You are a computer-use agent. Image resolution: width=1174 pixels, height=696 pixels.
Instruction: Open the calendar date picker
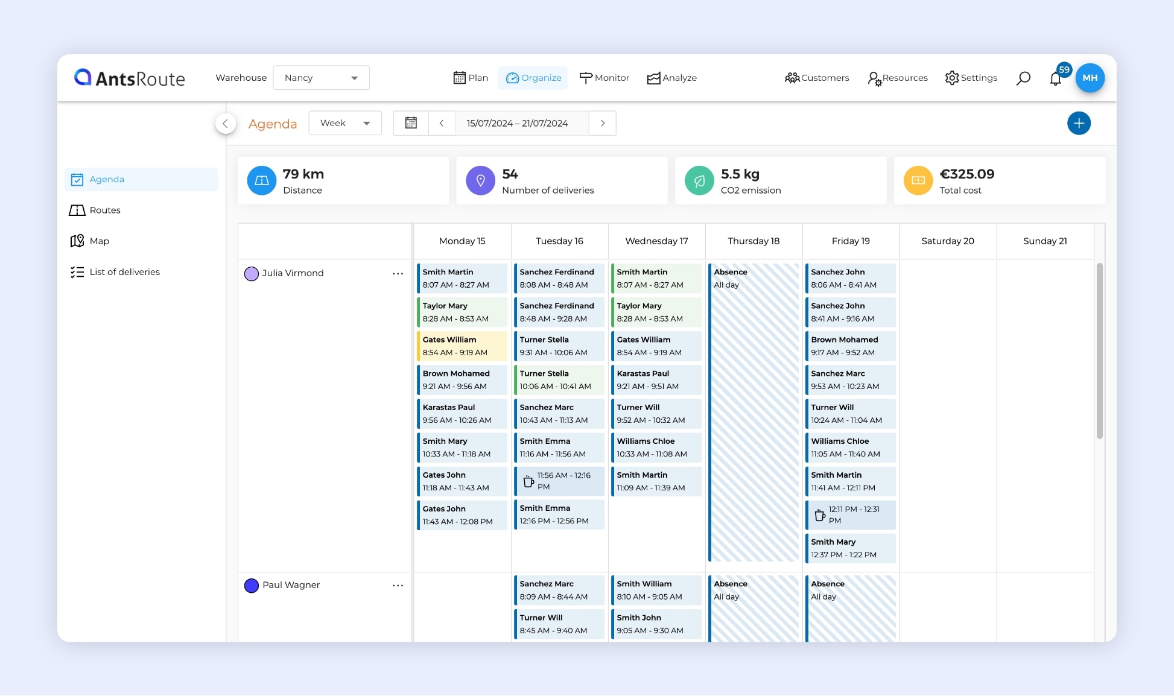tap(411, 122)
